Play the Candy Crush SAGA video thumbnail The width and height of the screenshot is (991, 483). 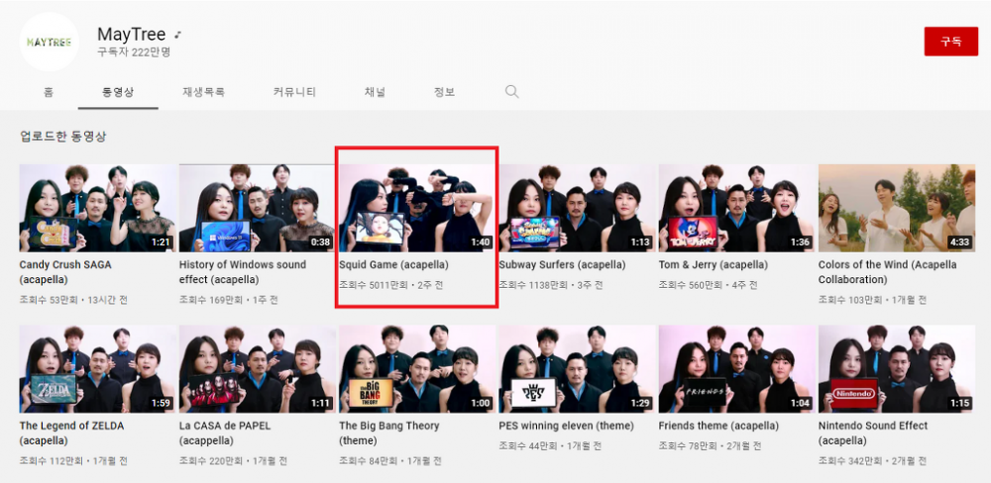click(97, 208)
